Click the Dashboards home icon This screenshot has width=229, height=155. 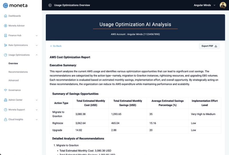pyautogui.click(x=5, y=16)
